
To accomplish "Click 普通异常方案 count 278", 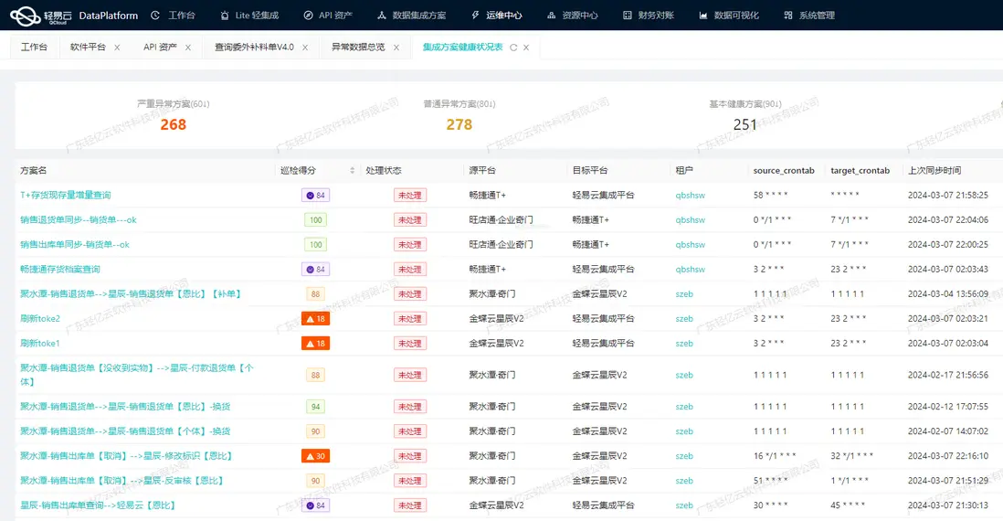I will coord(459,124).
